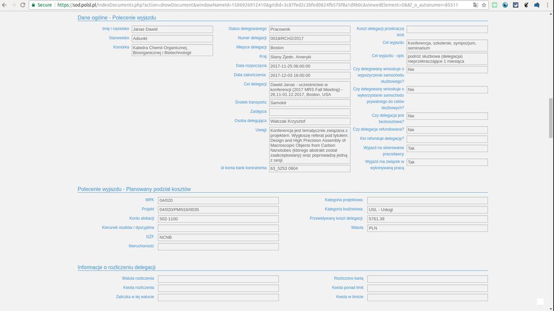Click the Data zakończenia field 2017-12-03

[x=310, y=76]
